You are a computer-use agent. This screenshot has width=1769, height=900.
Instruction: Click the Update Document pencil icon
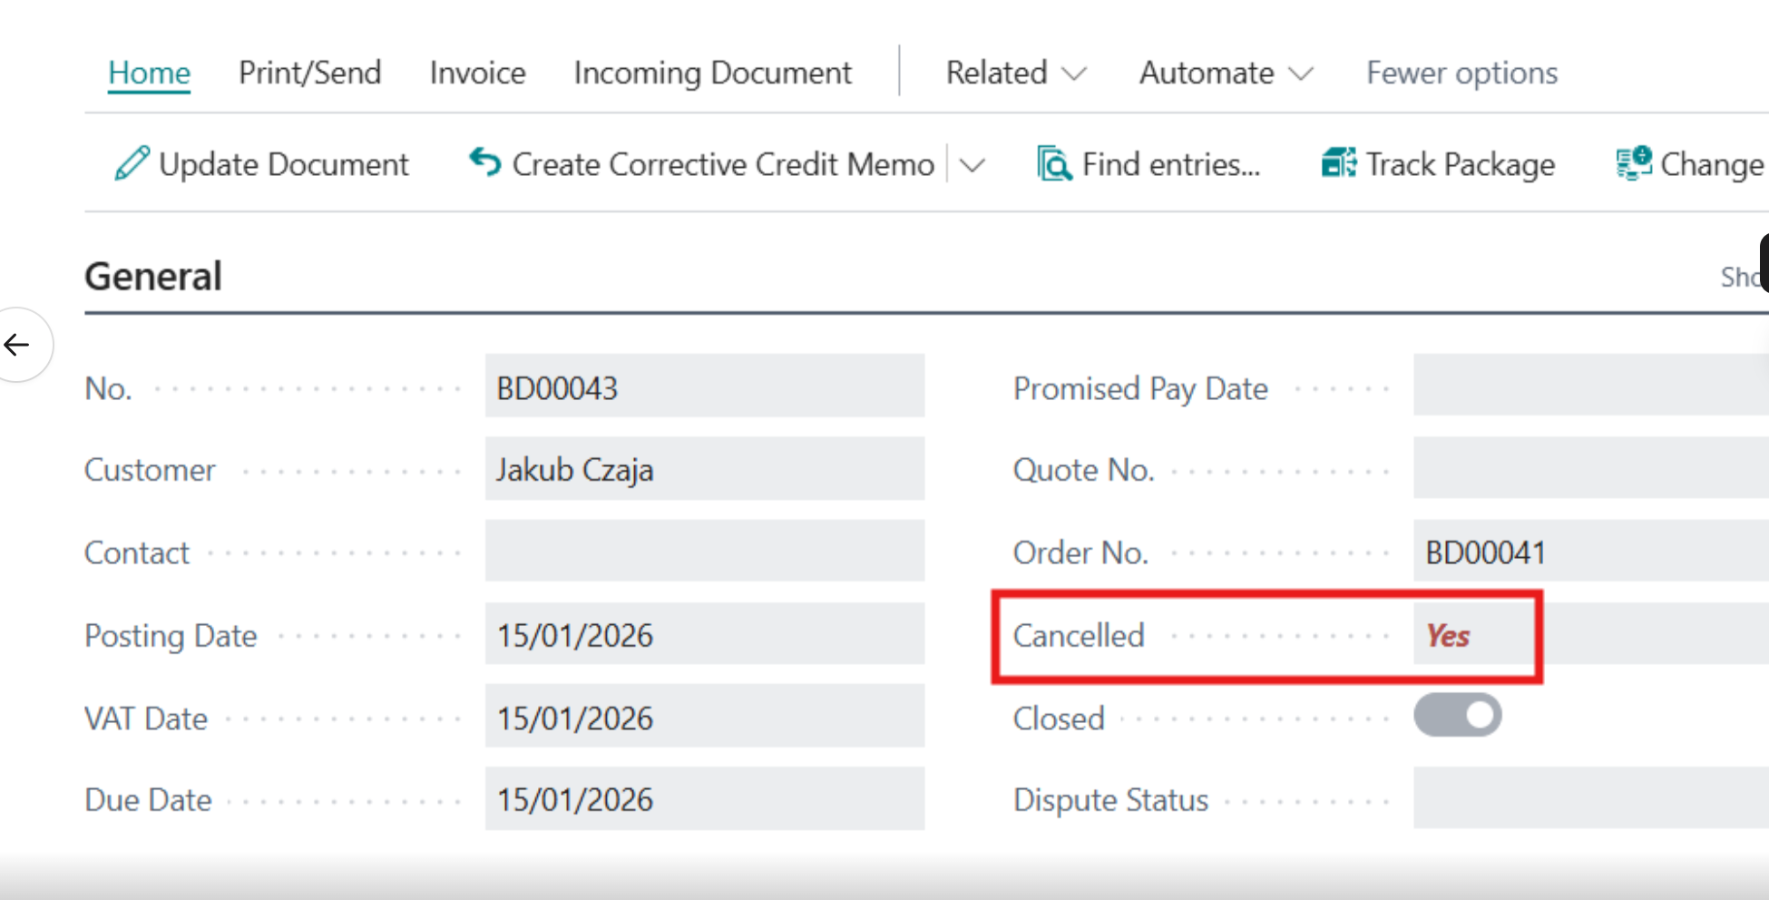click(x=132, y=164)
